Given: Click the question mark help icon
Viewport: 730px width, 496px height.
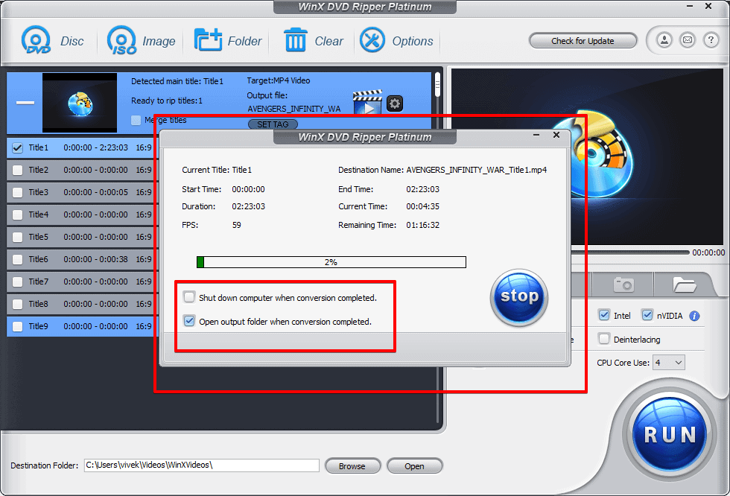Looking at the screenshot, I should (711, 40).
